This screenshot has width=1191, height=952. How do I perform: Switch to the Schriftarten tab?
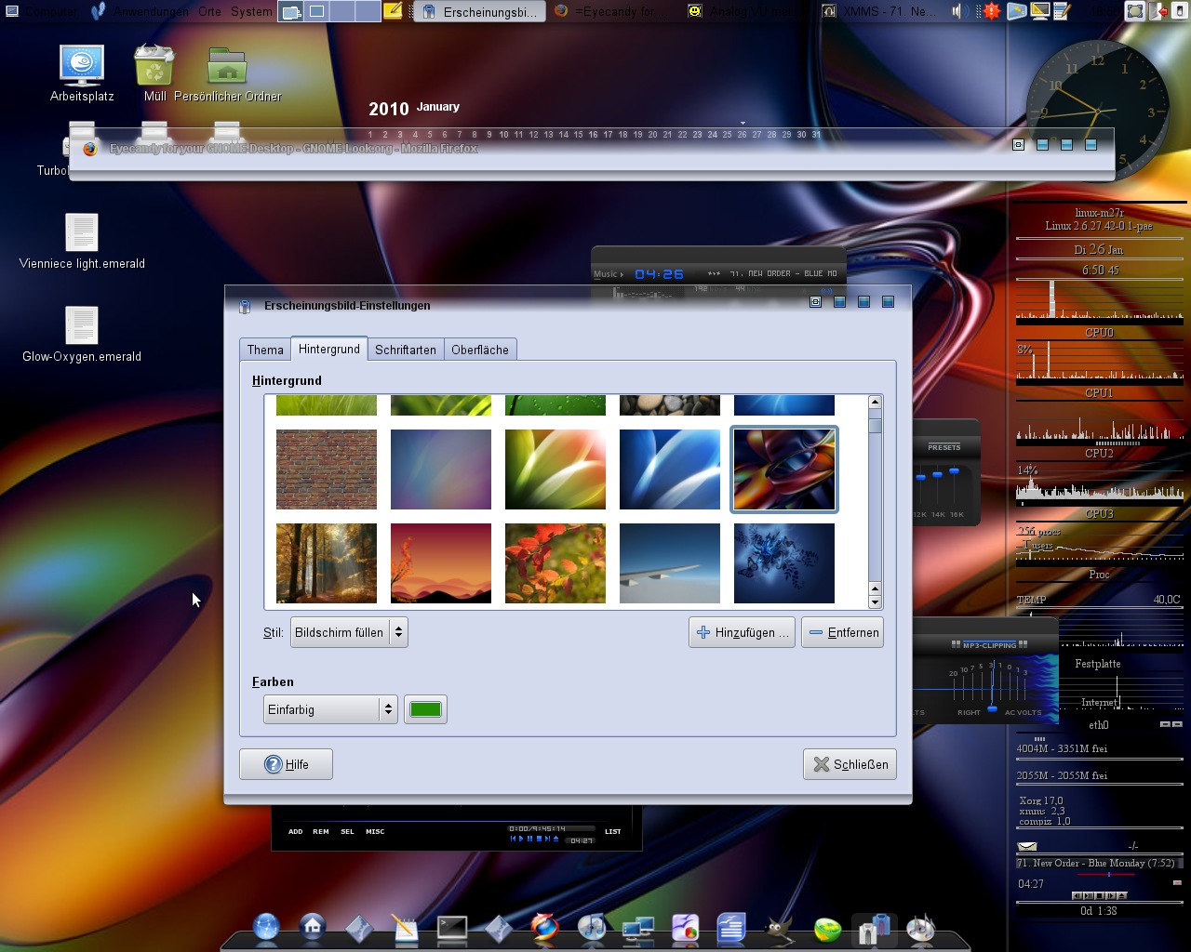point(406,350)
